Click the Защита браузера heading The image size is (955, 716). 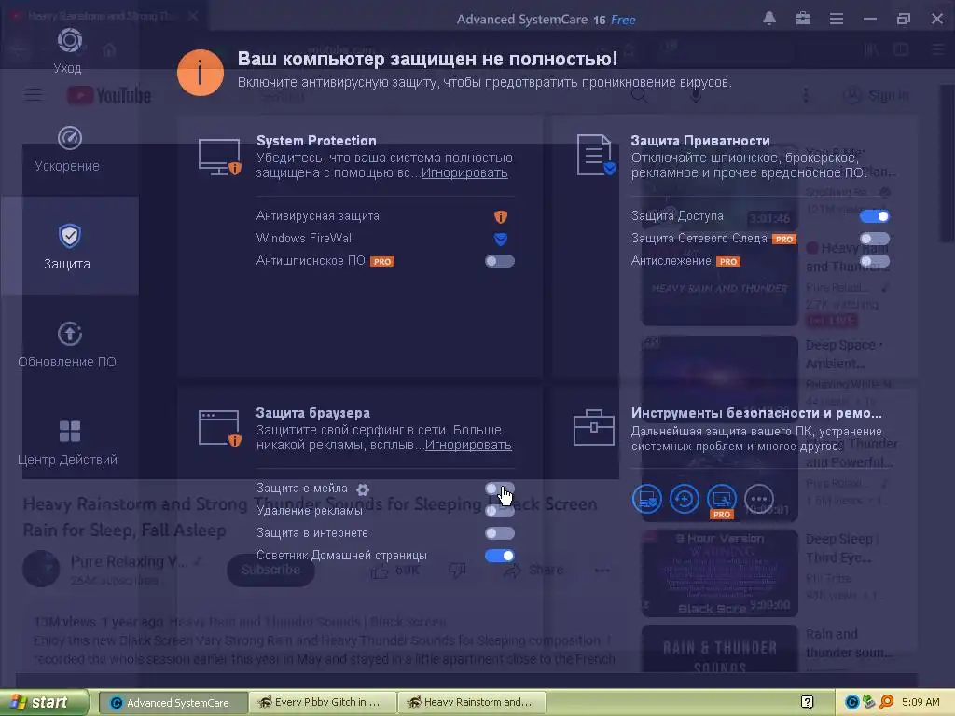[x=312, y=413]
